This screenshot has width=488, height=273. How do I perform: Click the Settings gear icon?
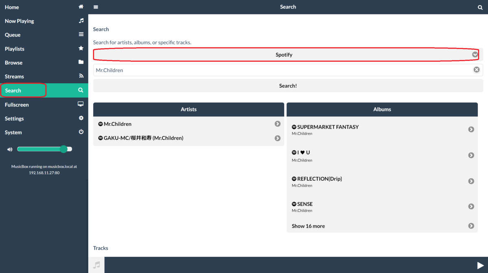pos(81,118)
